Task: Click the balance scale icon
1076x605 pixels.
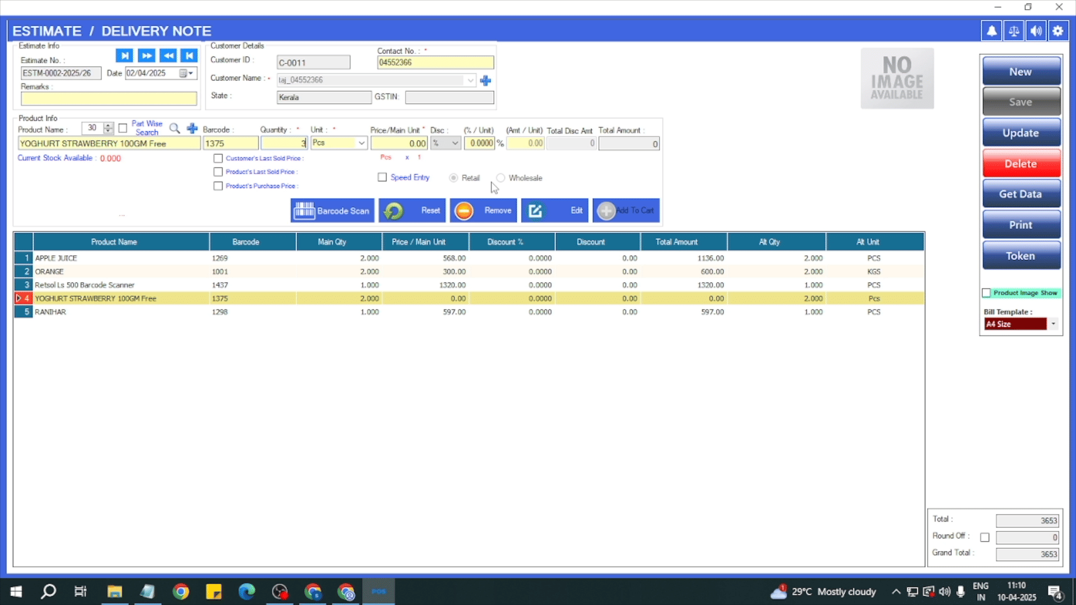Action: click(x=1014, y=31)
